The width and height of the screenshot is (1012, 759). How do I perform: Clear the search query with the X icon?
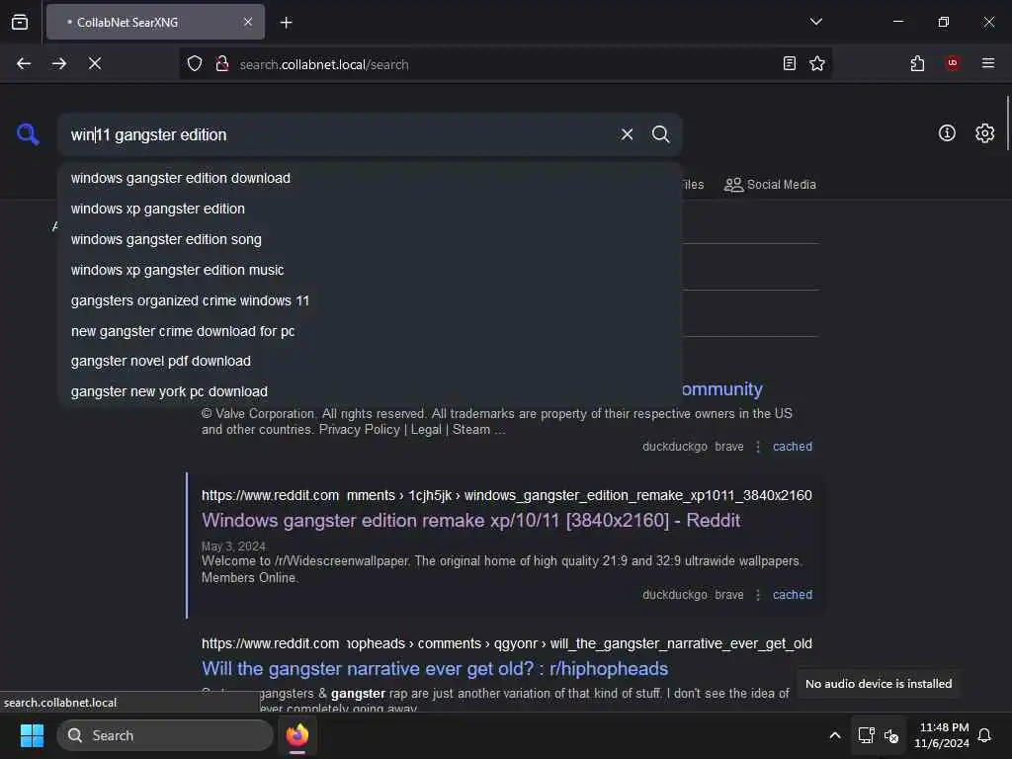pos(627,134)
